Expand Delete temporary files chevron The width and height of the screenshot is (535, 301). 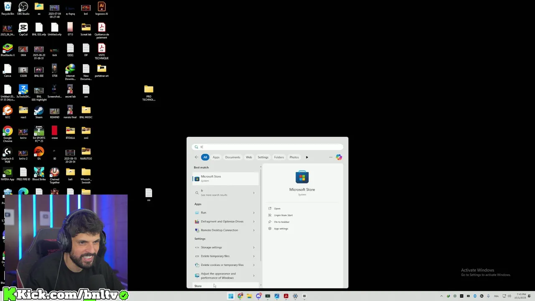[254, 256]
